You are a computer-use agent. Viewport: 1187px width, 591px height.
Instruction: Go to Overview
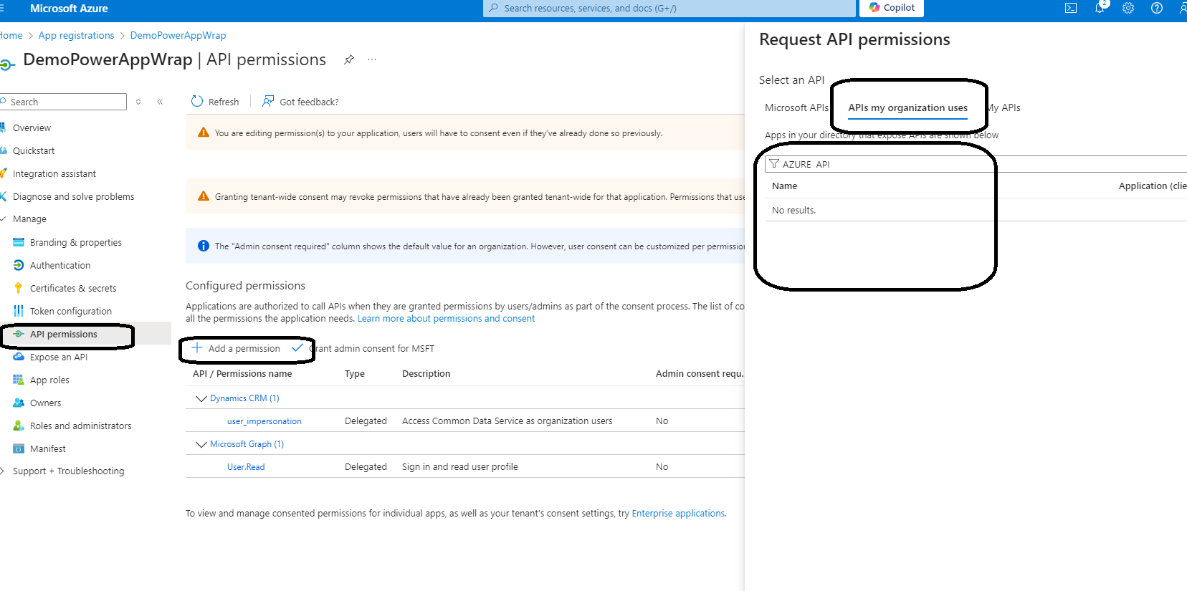(x=32, y=128)
